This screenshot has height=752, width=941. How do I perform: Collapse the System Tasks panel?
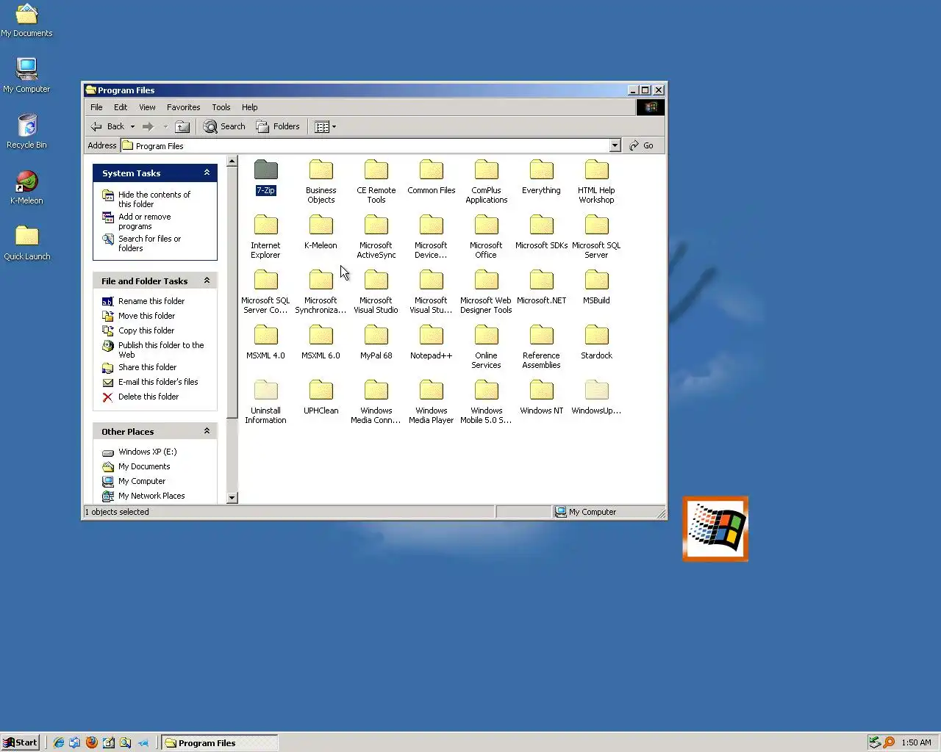207,173
